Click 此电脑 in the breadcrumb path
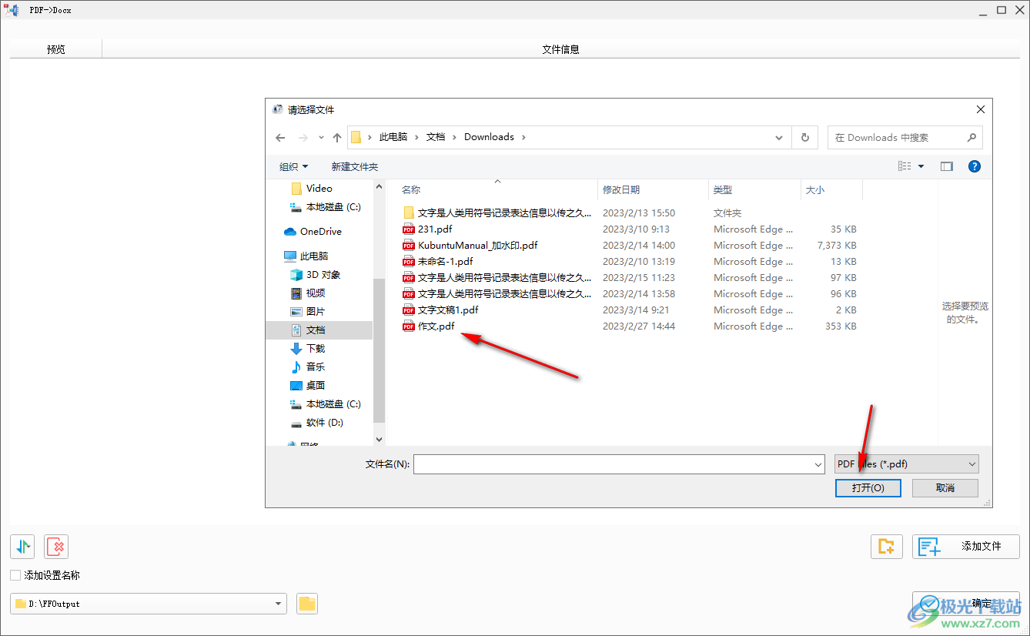Viewport: 1030px width, 636px height. 393,137
